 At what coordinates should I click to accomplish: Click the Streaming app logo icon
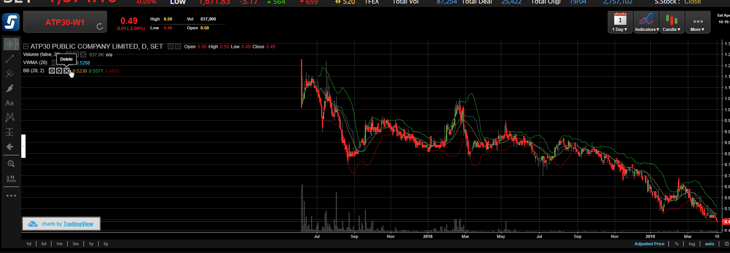(11, 22)
